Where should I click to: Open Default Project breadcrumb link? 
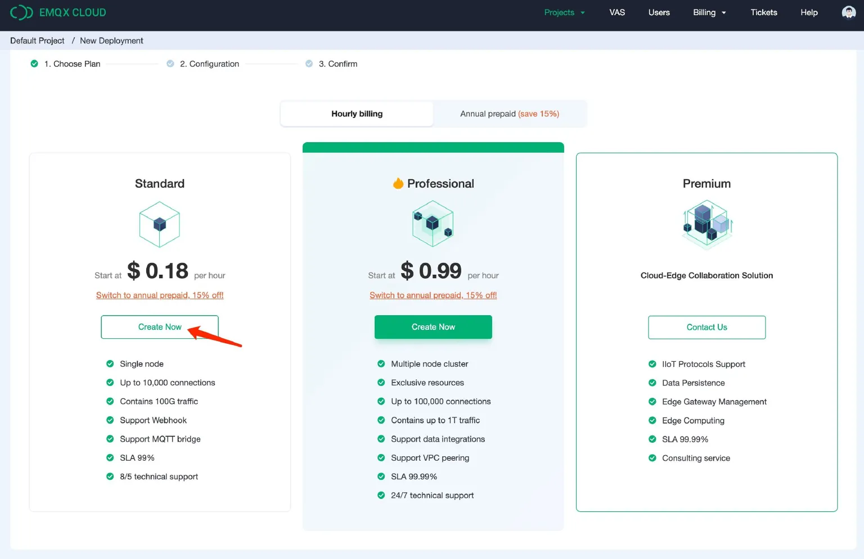coord(37,40)
